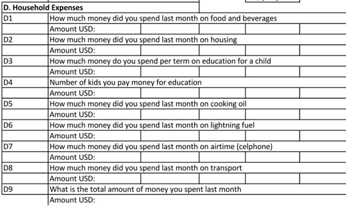
Task: Select the D4 row label cell
Action: pos(25,83)
